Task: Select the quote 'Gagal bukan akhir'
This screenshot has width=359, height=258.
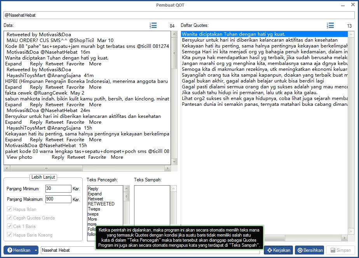Action: [x=265, y=81]
